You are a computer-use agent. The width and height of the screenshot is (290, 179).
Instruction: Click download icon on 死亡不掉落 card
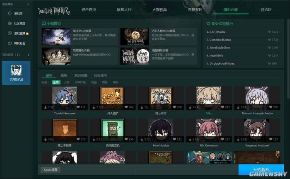pyautogui.click(x=46, y=139)
